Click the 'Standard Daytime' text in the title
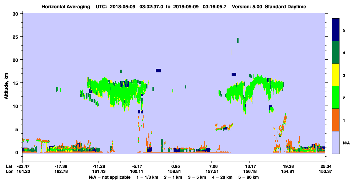Viewport: 361px width, 185px height. point(285,7)
